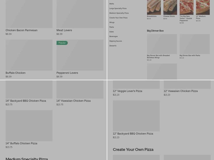Click the $8.39 price under Meat Lovers
This screenshot has width=214, height=160.
coord(59,34)
